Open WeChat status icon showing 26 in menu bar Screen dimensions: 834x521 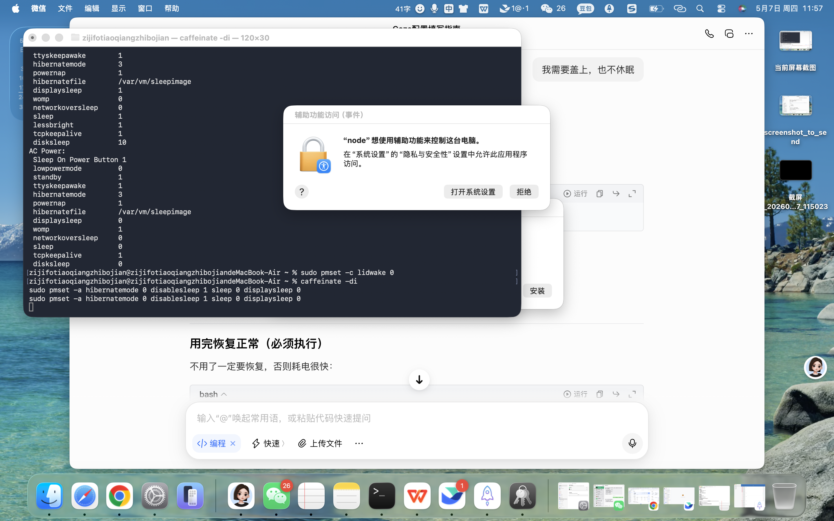coord(553,9)
